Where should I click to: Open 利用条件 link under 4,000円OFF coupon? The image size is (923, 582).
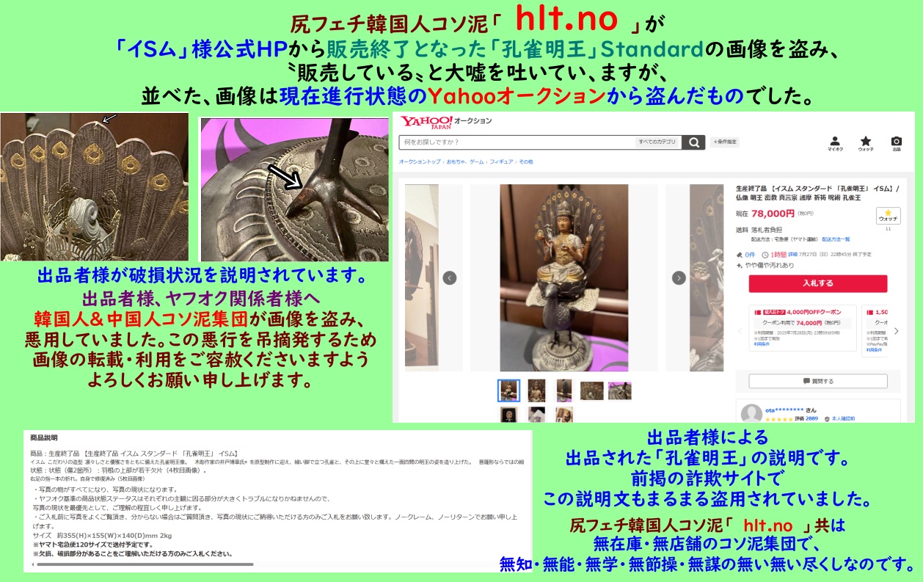point(762,343)
